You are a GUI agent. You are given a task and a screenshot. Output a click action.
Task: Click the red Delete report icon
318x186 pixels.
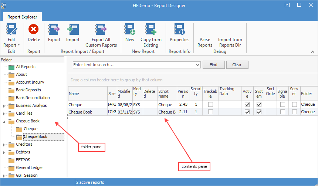(x=33, y=29)
